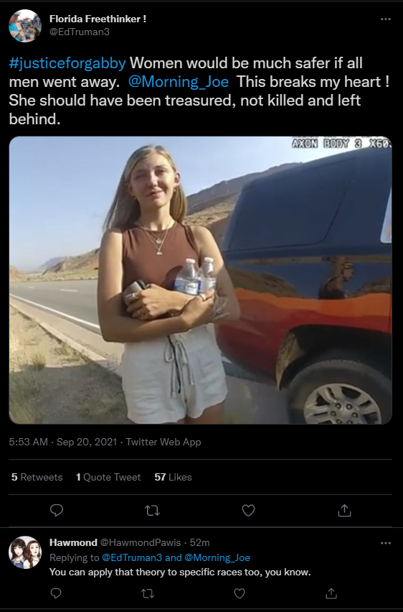View the 57 Likes list

(173, 477)
